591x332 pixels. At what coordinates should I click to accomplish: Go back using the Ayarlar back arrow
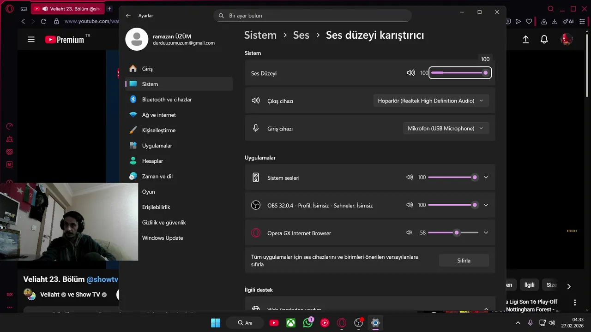pyautogui.click(x=128, y=16)
